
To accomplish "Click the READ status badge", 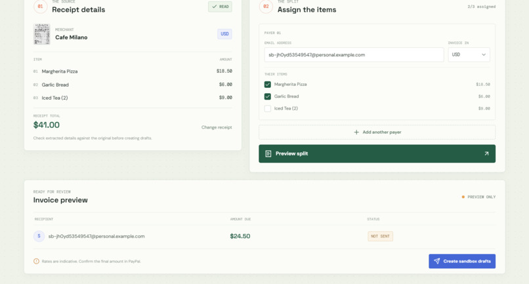I will [220, 7].
